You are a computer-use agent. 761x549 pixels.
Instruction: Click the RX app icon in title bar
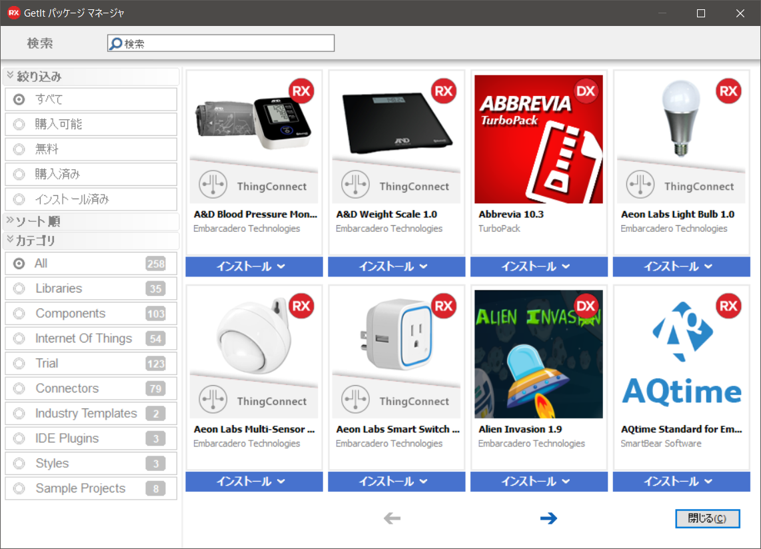point(13,13)
